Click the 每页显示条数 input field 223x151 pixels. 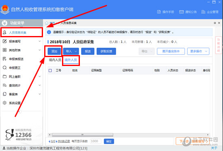(96, 141)
